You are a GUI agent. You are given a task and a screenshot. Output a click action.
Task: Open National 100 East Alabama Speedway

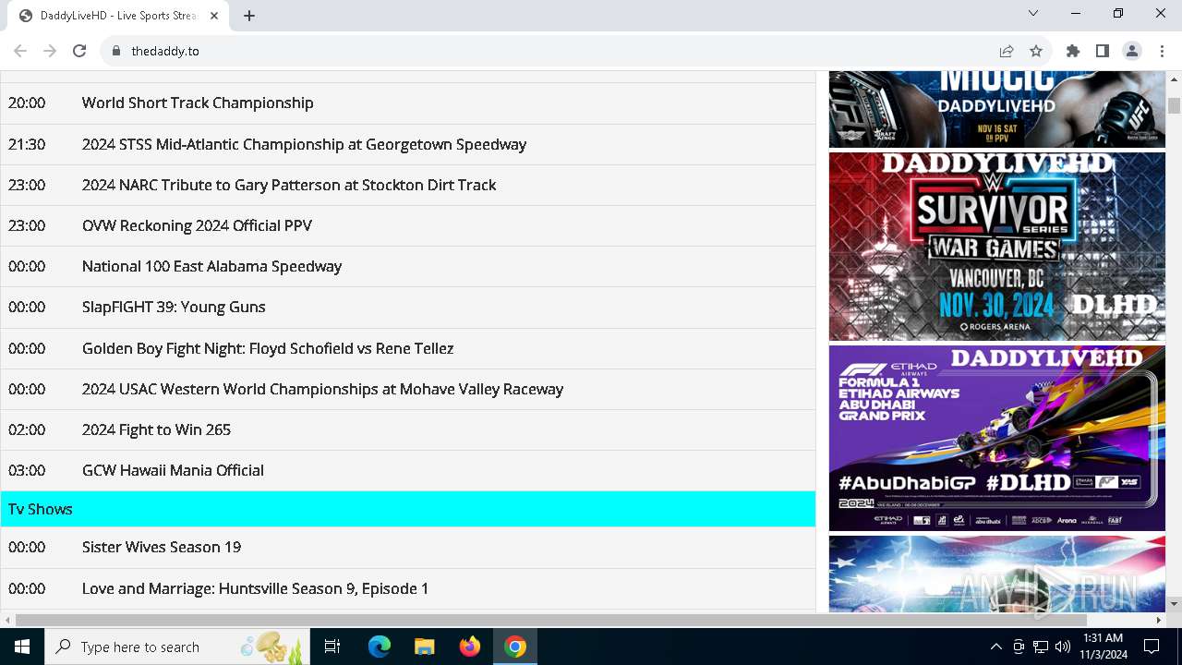[x=211, y=266]
